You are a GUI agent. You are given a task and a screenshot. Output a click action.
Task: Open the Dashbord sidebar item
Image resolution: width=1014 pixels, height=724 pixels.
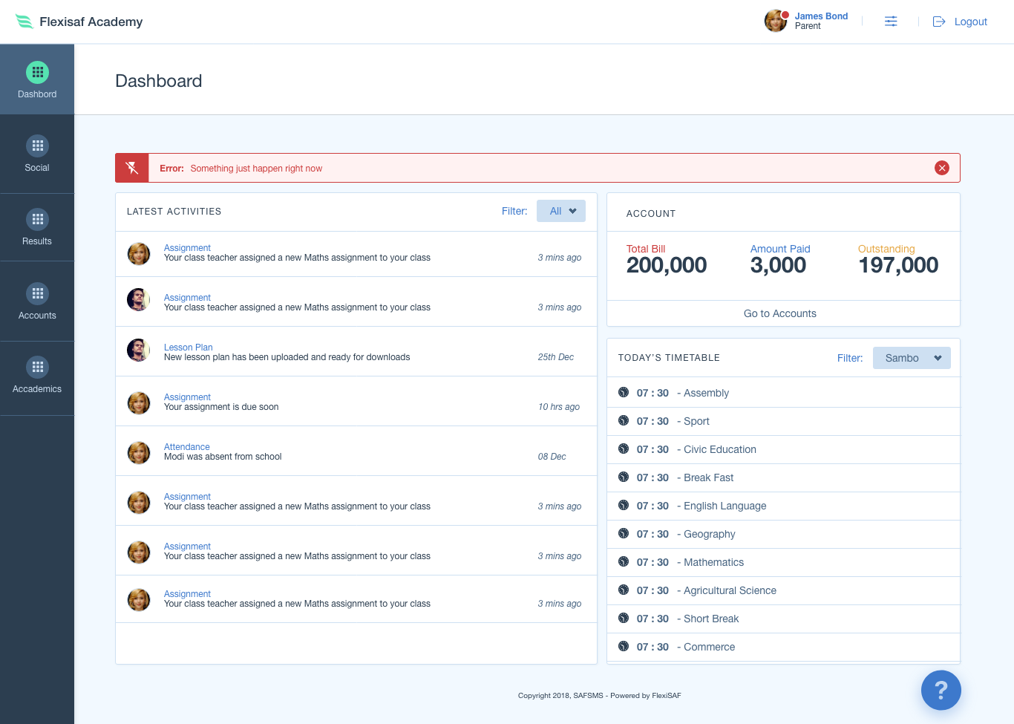click(37, 79)
